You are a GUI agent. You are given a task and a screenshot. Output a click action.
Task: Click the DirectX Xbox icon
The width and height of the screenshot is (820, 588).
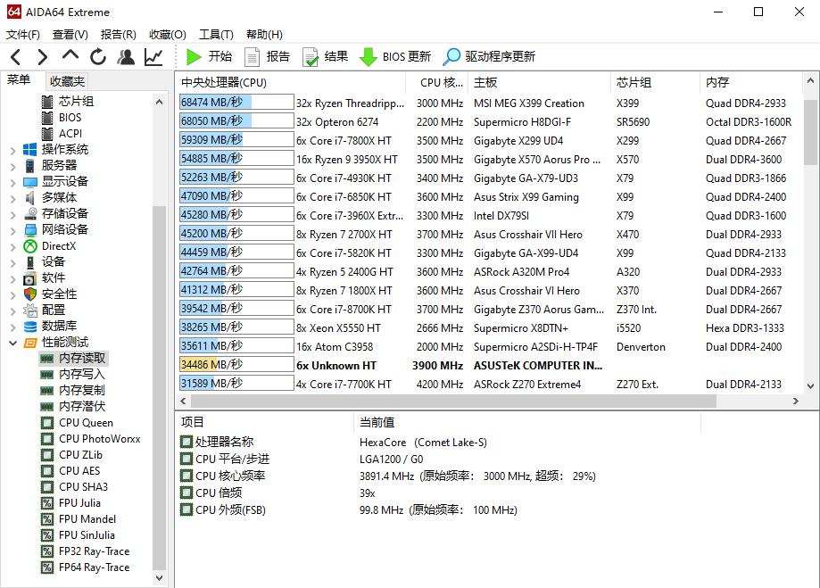tap(29, 246)
